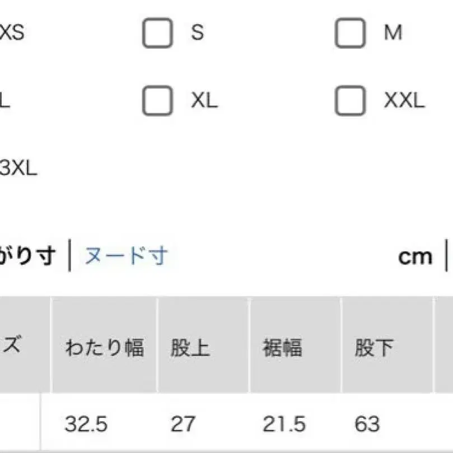Select the 裾幅 column header
This screenshot has width=453, height=453.
(282, 348)
